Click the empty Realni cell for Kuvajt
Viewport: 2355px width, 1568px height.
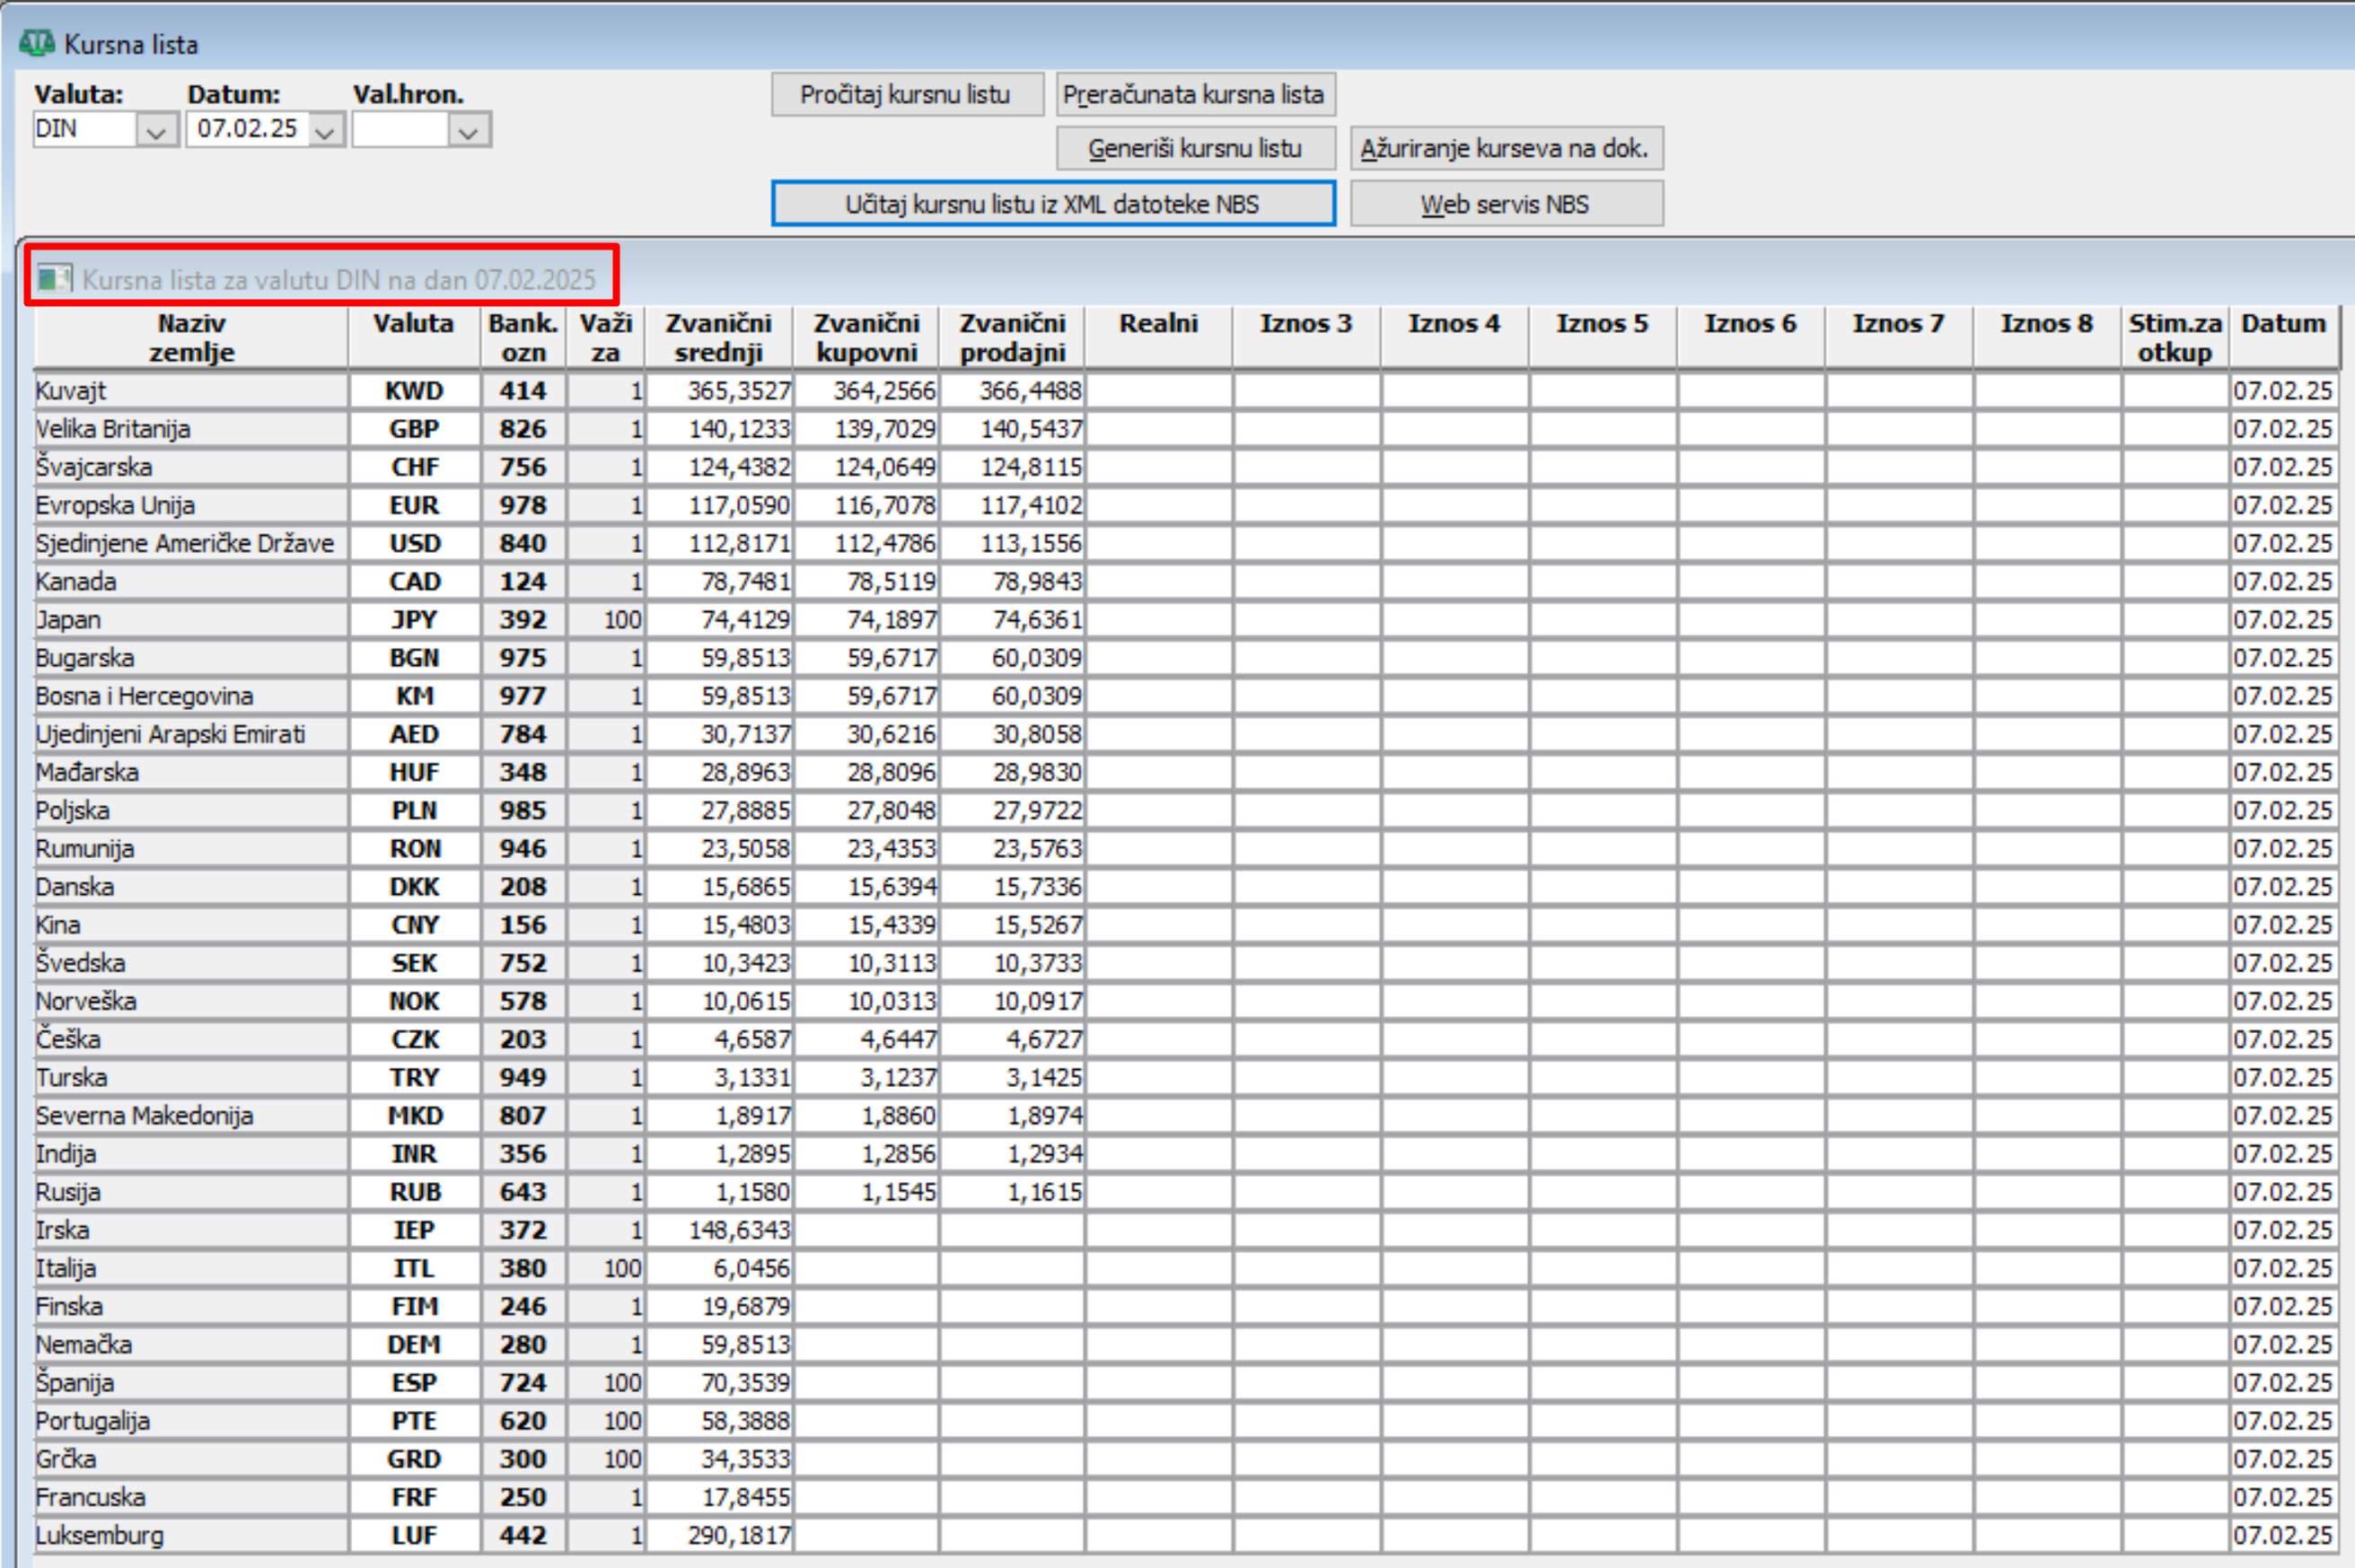(1158, 391)
